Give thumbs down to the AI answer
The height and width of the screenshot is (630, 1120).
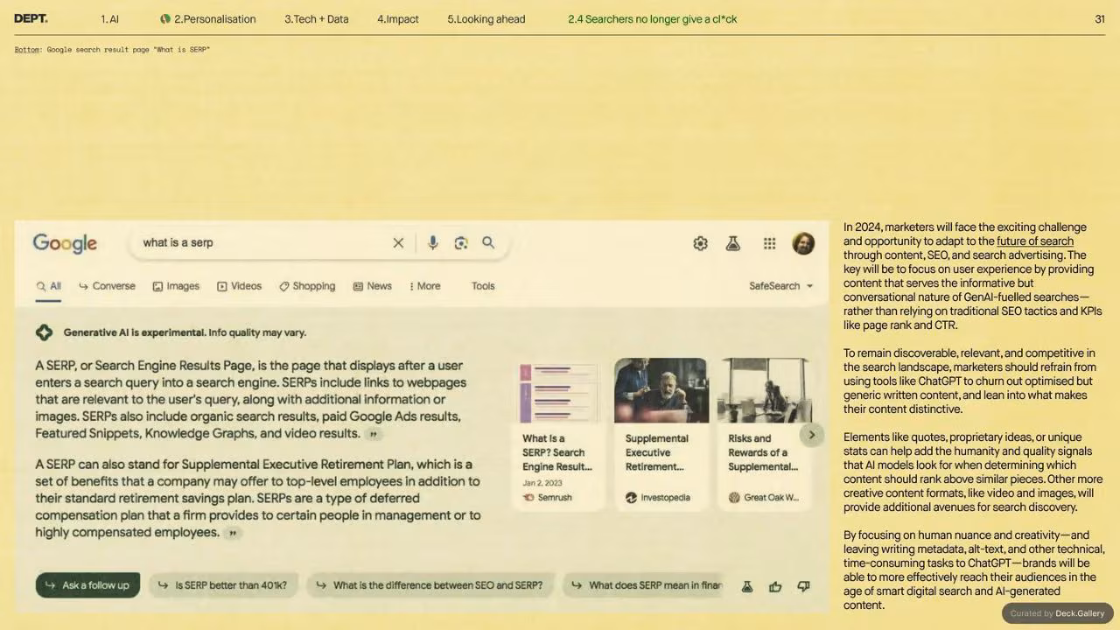(803, 586)
